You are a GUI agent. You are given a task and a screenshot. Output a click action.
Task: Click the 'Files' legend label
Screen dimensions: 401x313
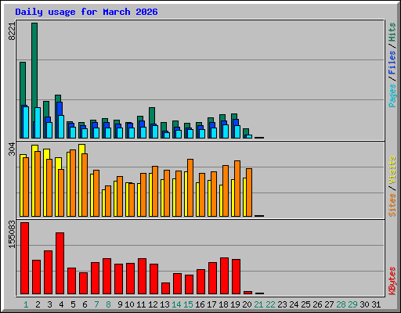click(x=392, y=63)
